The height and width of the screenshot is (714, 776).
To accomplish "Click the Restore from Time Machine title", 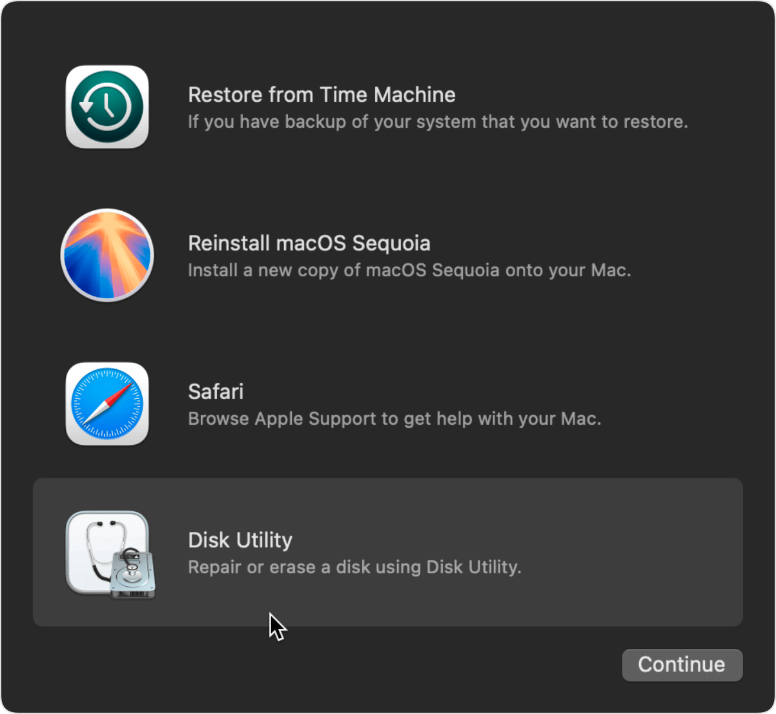I will click(321, 95).
